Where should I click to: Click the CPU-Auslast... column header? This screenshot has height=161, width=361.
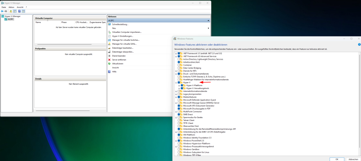pos(82,22)
